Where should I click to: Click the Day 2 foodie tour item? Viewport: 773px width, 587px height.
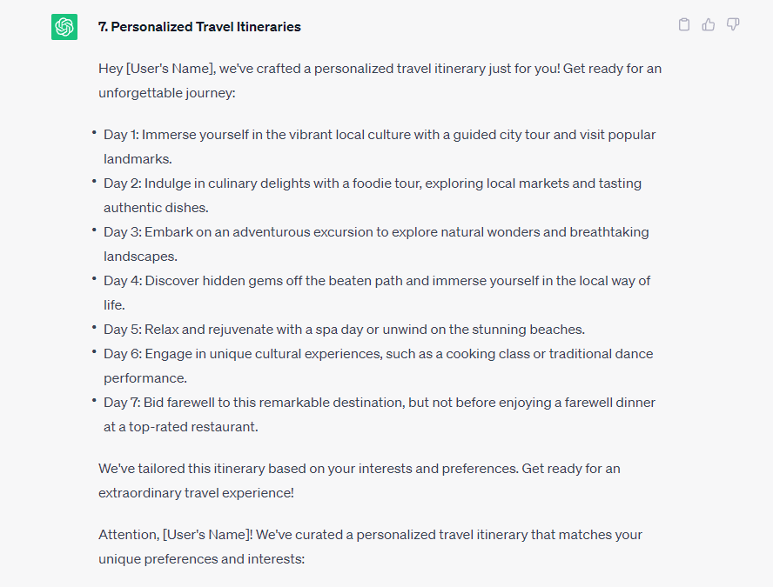coord(373,196)
